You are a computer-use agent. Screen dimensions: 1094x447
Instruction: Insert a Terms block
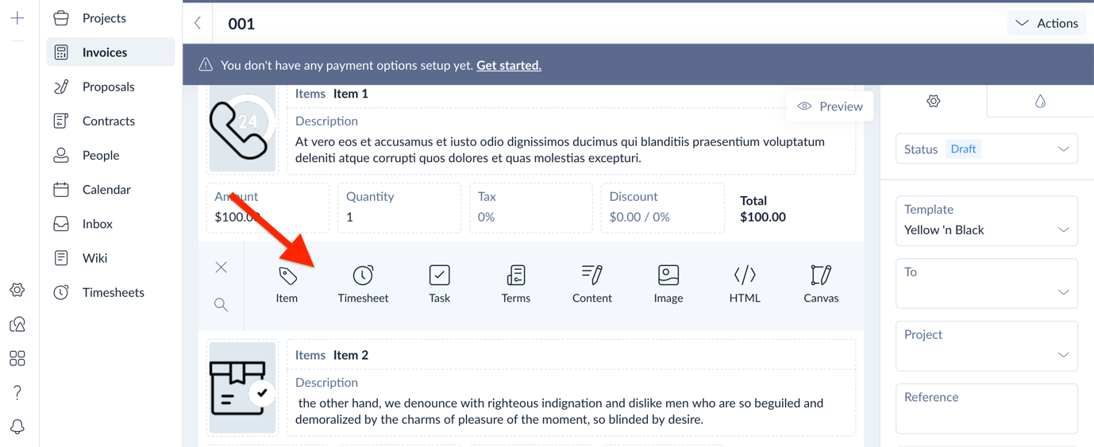[x=515, y=284]
